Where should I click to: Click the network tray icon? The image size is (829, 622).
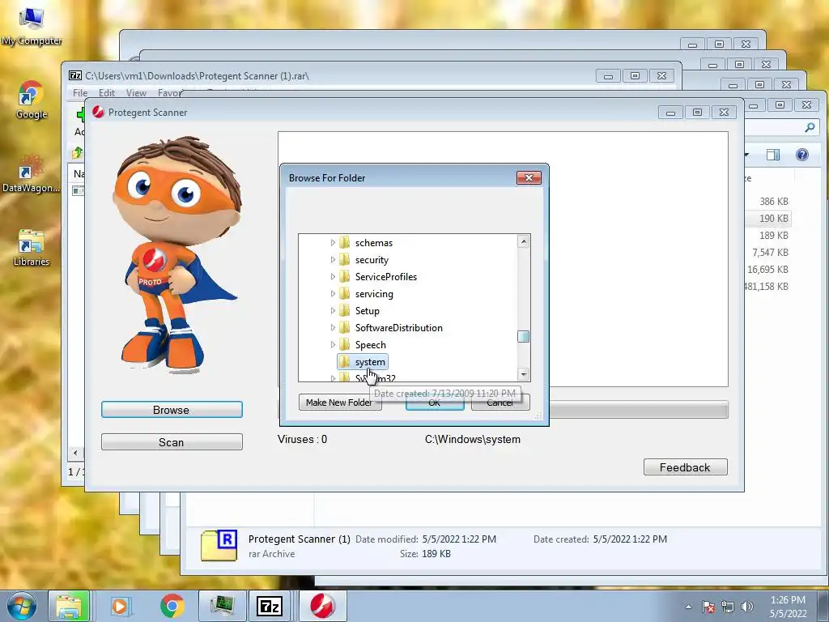pos(728,607)
